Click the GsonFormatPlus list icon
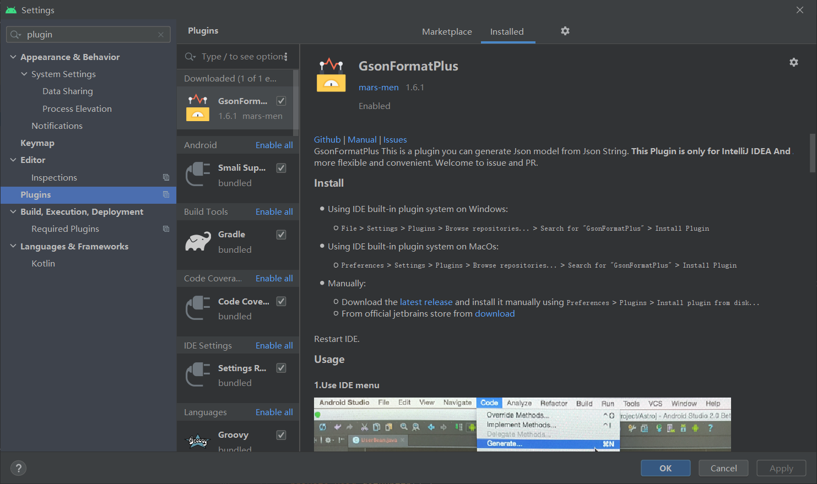 click(x=198, y=108)
